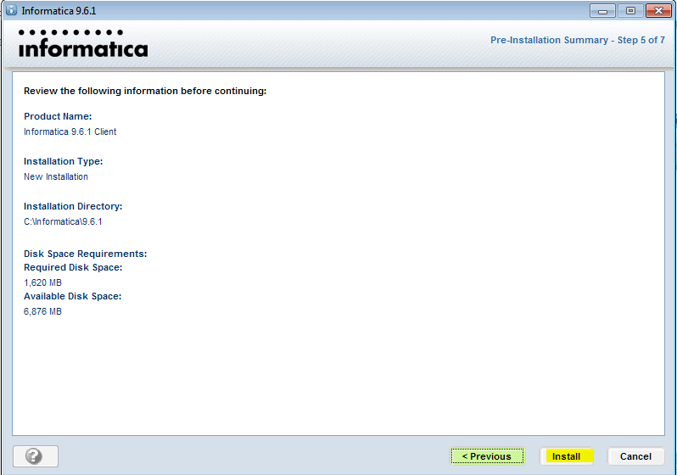Click the Informatica logo in the header

(x=83, y=43)
